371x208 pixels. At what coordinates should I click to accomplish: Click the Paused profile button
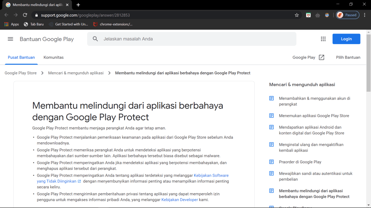pos(347,15)
